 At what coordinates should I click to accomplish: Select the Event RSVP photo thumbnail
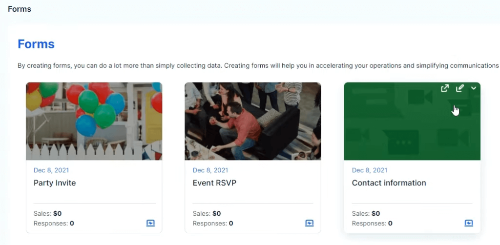click(253, 121)
